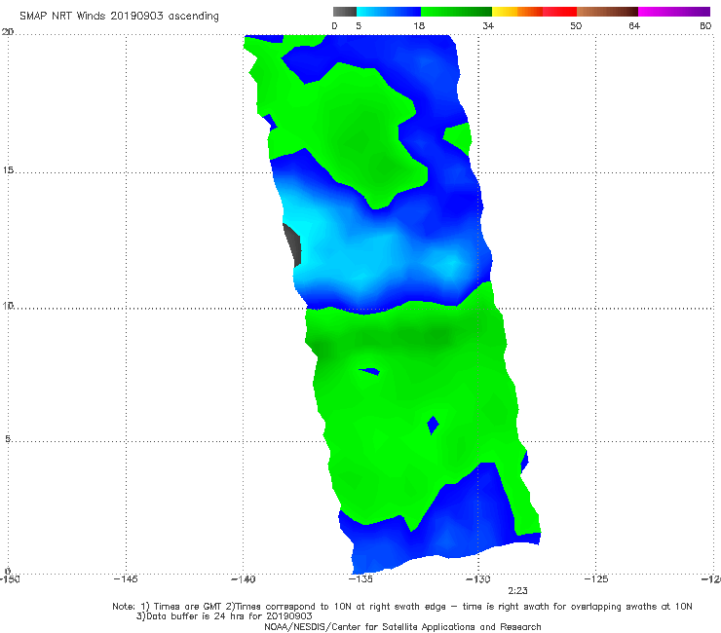Click the red segment of the color bar
The width and height of the screenshot is (721, 633).
559,12
